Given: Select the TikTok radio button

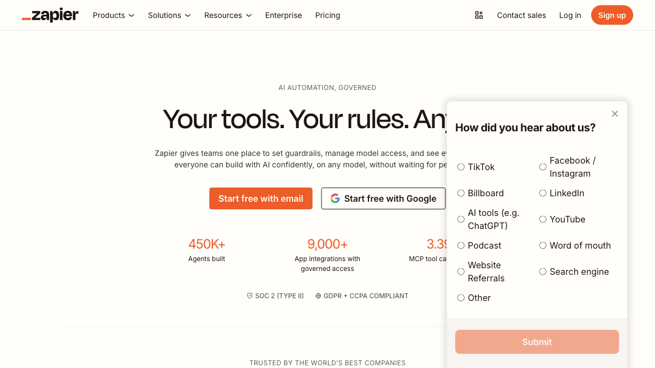Looking at the screenshot, I should [x=461, y=167].
